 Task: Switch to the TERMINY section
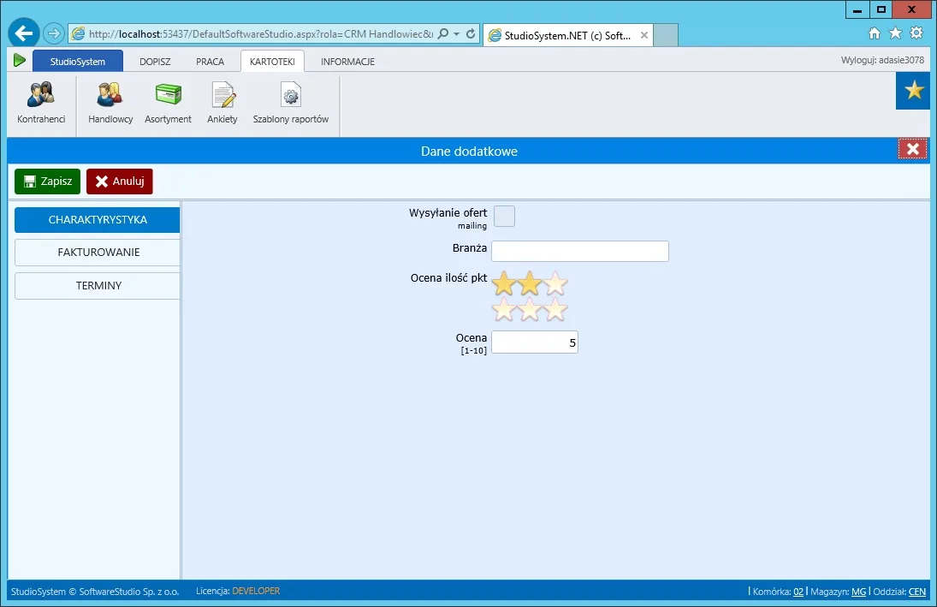coord(98,286)
